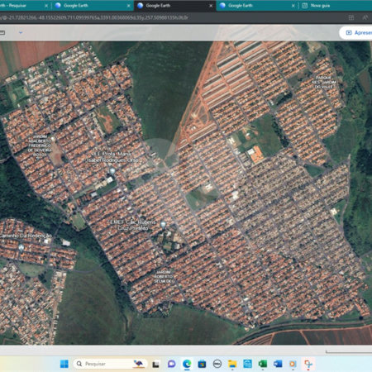Click the EMEF Cac. Rubens Cruz Prefeito label
This screenshot has width=372, height=372.
[x=133, y=225]
